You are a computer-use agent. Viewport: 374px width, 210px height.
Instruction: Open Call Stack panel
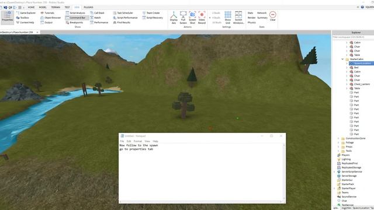pos(97,13)
